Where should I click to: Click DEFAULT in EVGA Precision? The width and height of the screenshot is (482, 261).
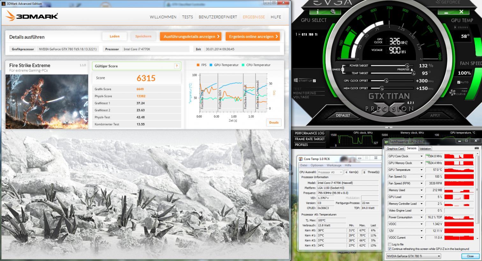pyautogui.click(x=343, y=115)
